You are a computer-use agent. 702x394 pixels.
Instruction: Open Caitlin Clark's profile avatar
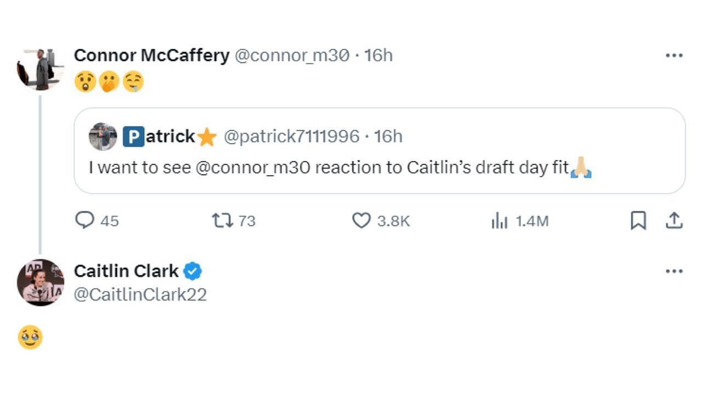pos(40,282)
